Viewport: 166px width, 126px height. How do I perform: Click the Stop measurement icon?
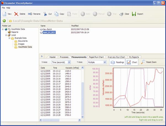tap(109, 14)
